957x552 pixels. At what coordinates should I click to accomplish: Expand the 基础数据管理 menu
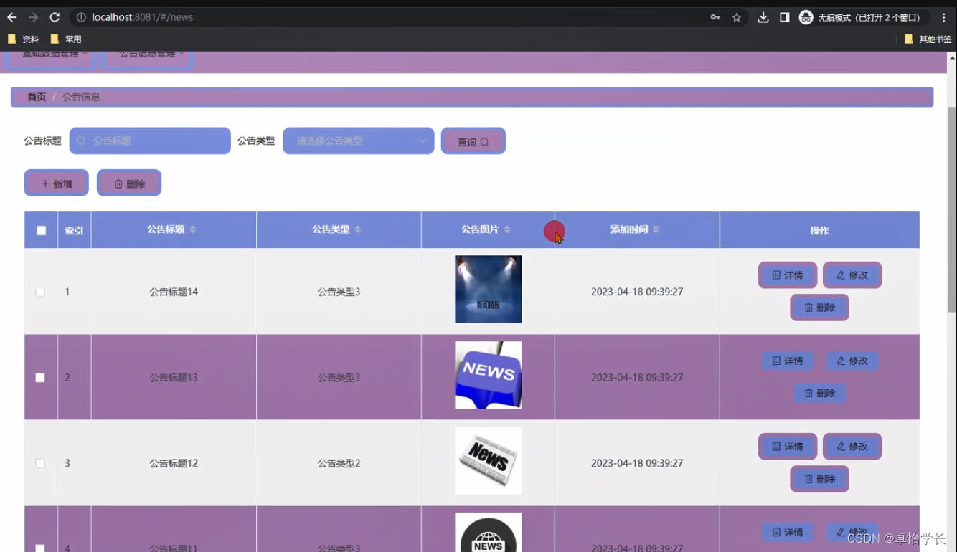[52, 59]
